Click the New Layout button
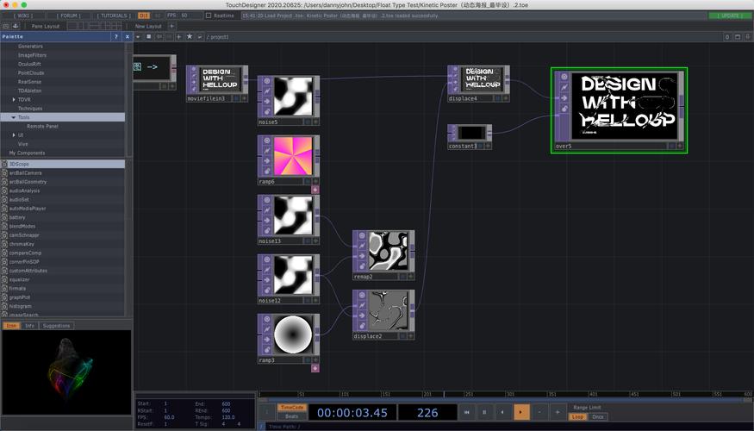Viewport: 754px width, 431px height. point(148,26)
